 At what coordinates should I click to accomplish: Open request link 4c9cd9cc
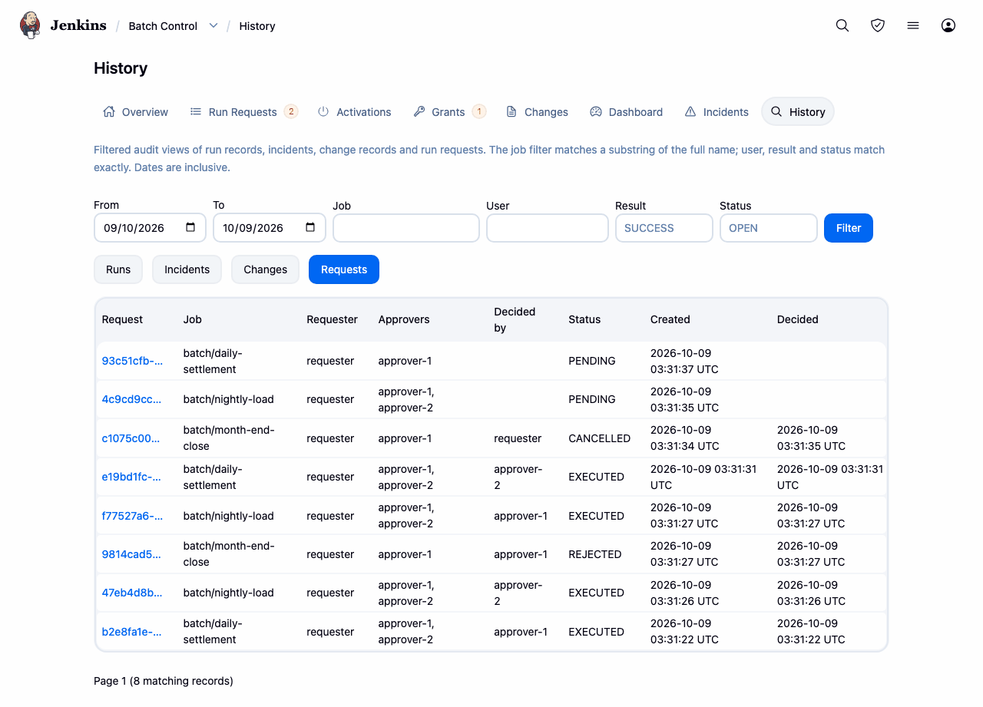[x=132, y=399]
